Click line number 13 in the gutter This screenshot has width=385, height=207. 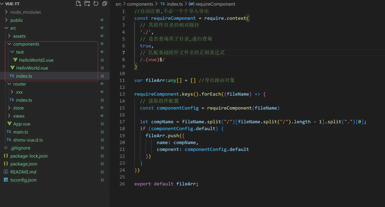[122, 94]
